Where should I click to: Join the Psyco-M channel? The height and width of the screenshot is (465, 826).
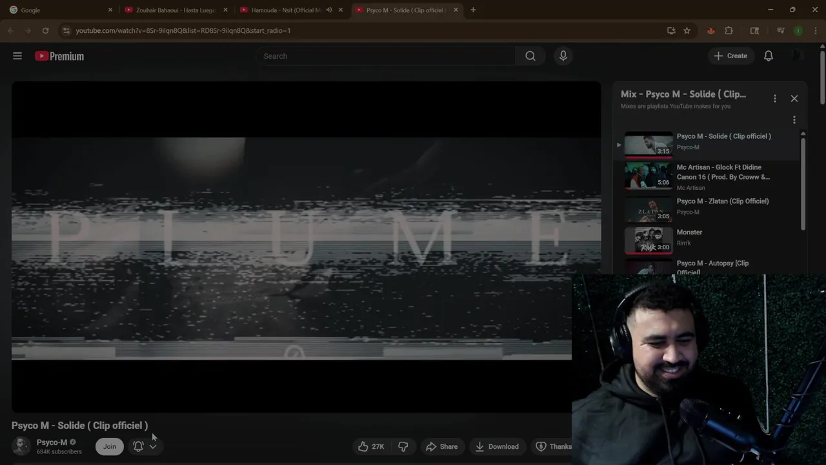(x=110, y=446)
